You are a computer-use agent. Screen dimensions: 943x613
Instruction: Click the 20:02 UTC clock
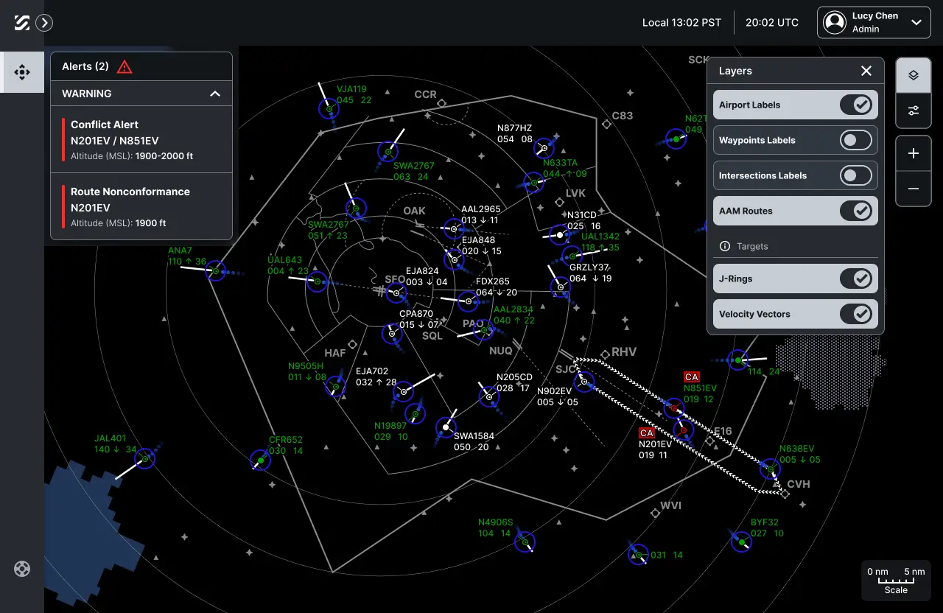pyautogui.click(x=772, y=22)
